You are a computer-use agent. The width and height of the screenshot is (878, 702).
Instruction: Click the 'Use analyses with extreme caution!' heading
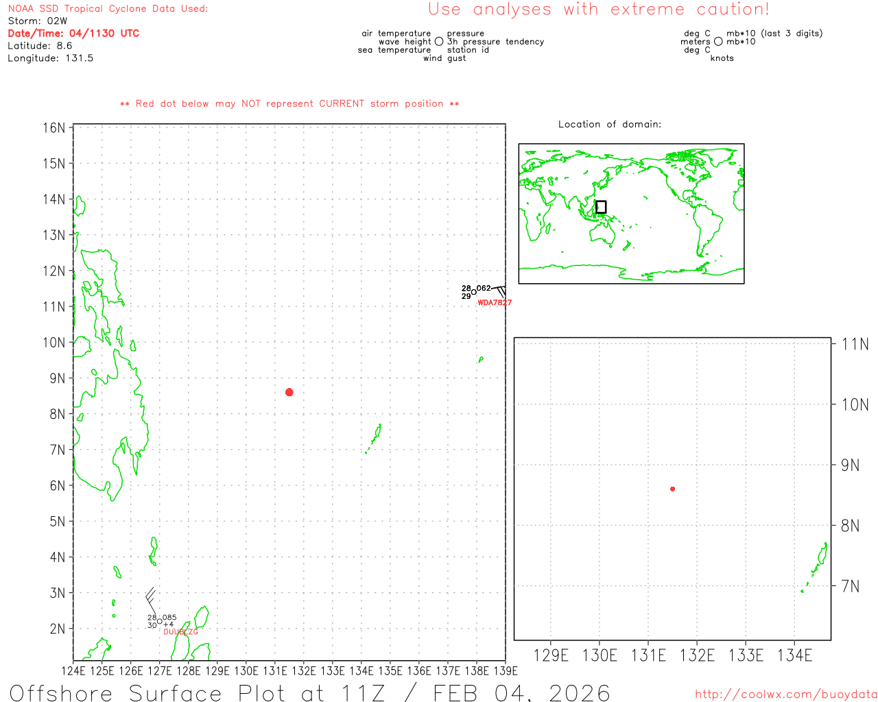click(598, 10)
